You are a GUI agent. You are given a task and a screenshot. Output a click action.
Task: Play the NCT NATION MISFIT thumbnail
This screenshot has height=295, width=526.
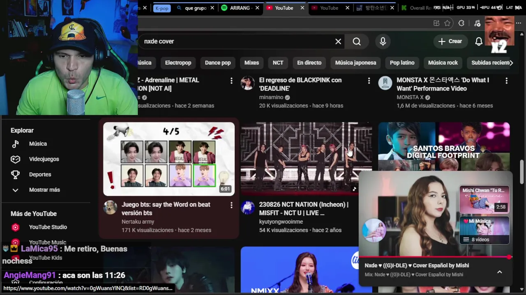click(x=306, y=159)
